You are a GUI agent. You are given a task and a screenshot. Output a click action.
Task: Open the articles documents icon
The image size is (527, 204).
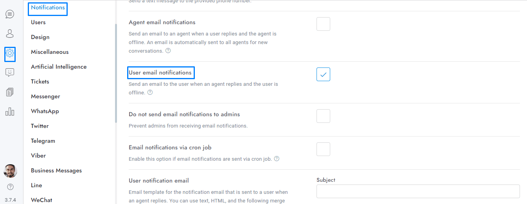click(10, 92)
